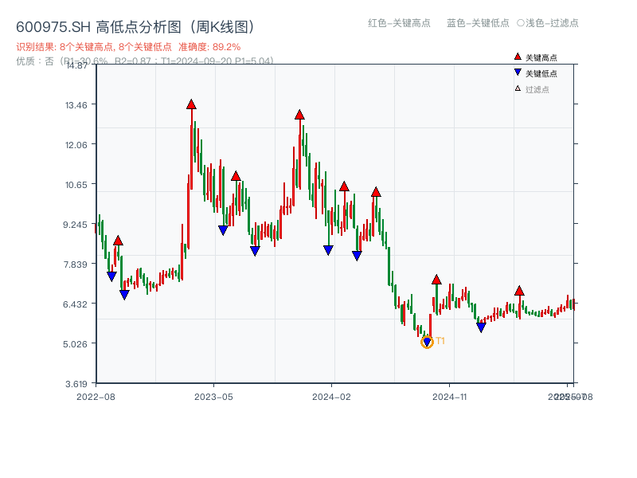Select the orange-circled T1 marker on the chart
This screenshot has width=637, height=478.
coord(428,342)
